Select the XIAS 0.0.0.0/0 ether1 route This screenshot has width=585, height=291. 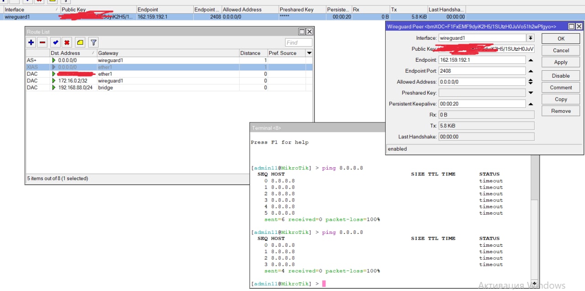pyautogui.click(x=169, y=67)
